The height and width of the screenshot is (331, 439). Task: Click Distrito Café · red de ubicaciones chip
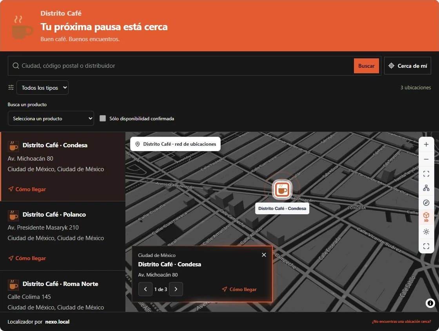pos(175,144)
